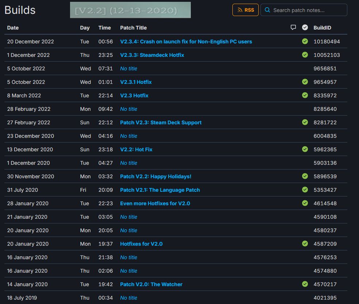
Task: Click green check icon for build 5353427
Action: pyautogui.click(x=305, y=190)
